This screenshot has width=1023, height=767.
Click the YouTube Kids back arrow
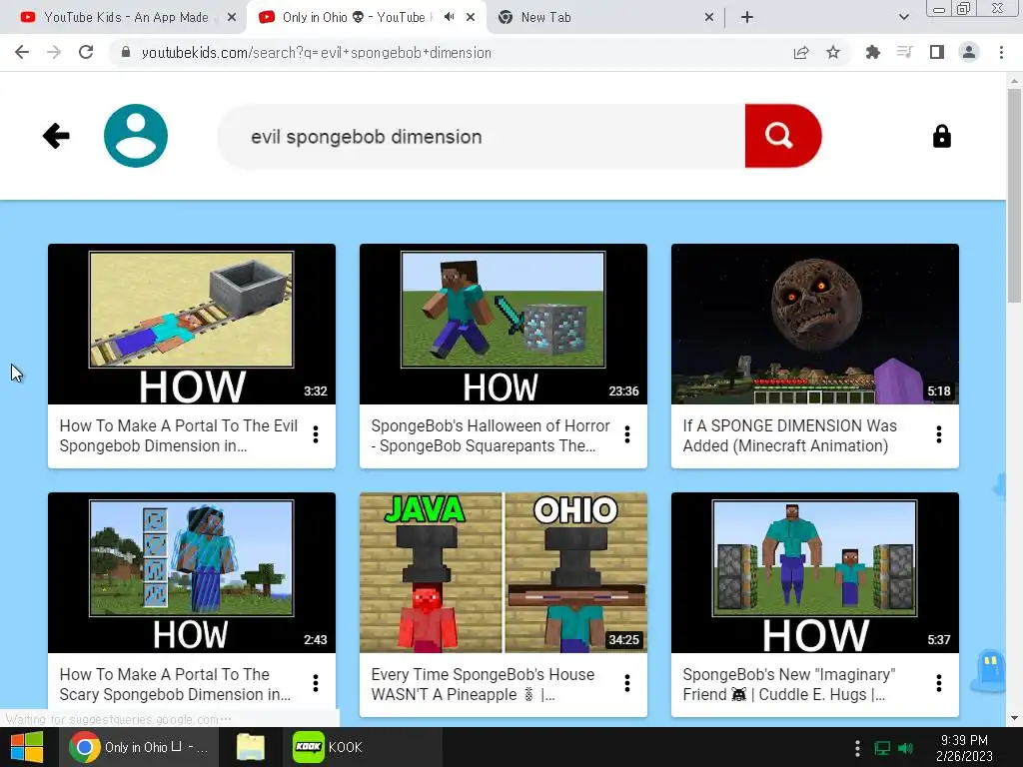coord(56,136)
